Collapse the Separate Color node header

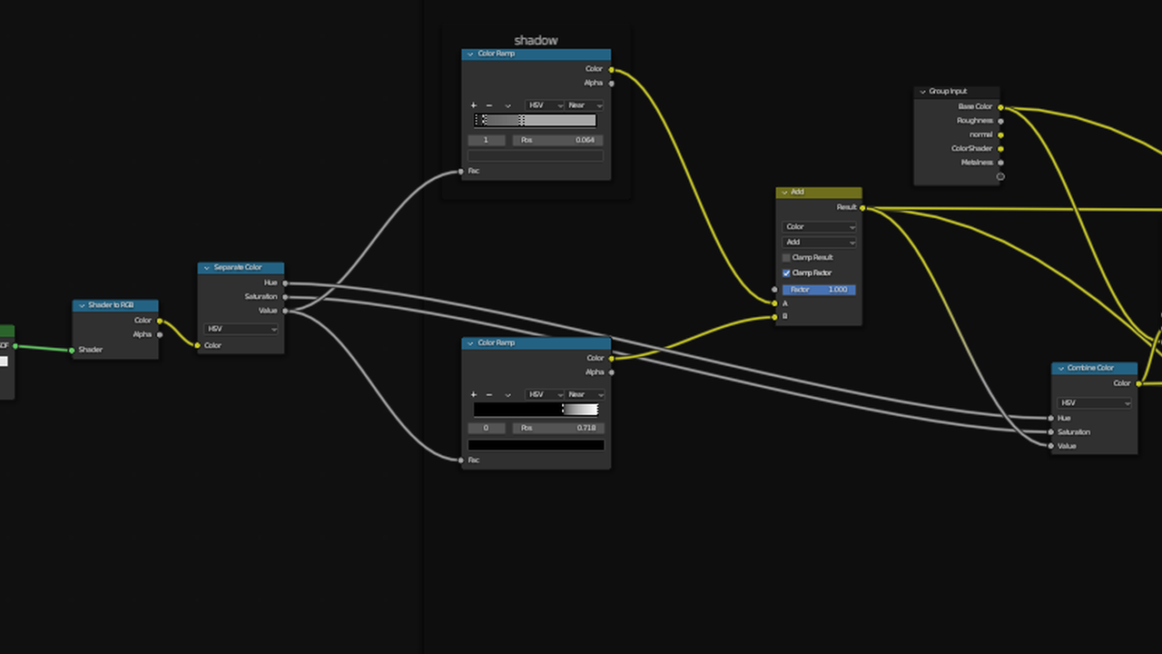(206, 267)
